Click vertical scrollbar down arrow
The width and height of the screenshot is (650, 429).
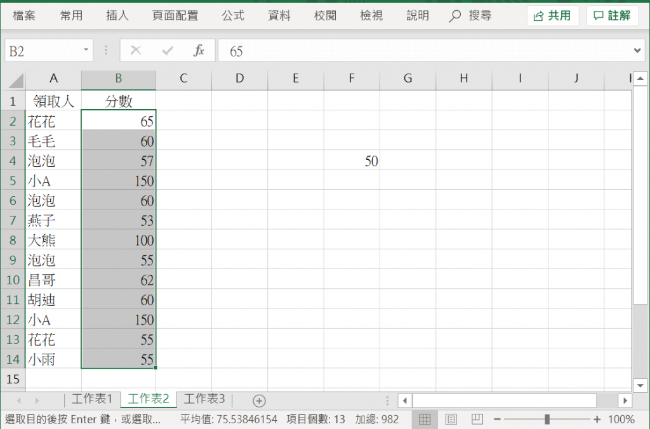point(640,385)
